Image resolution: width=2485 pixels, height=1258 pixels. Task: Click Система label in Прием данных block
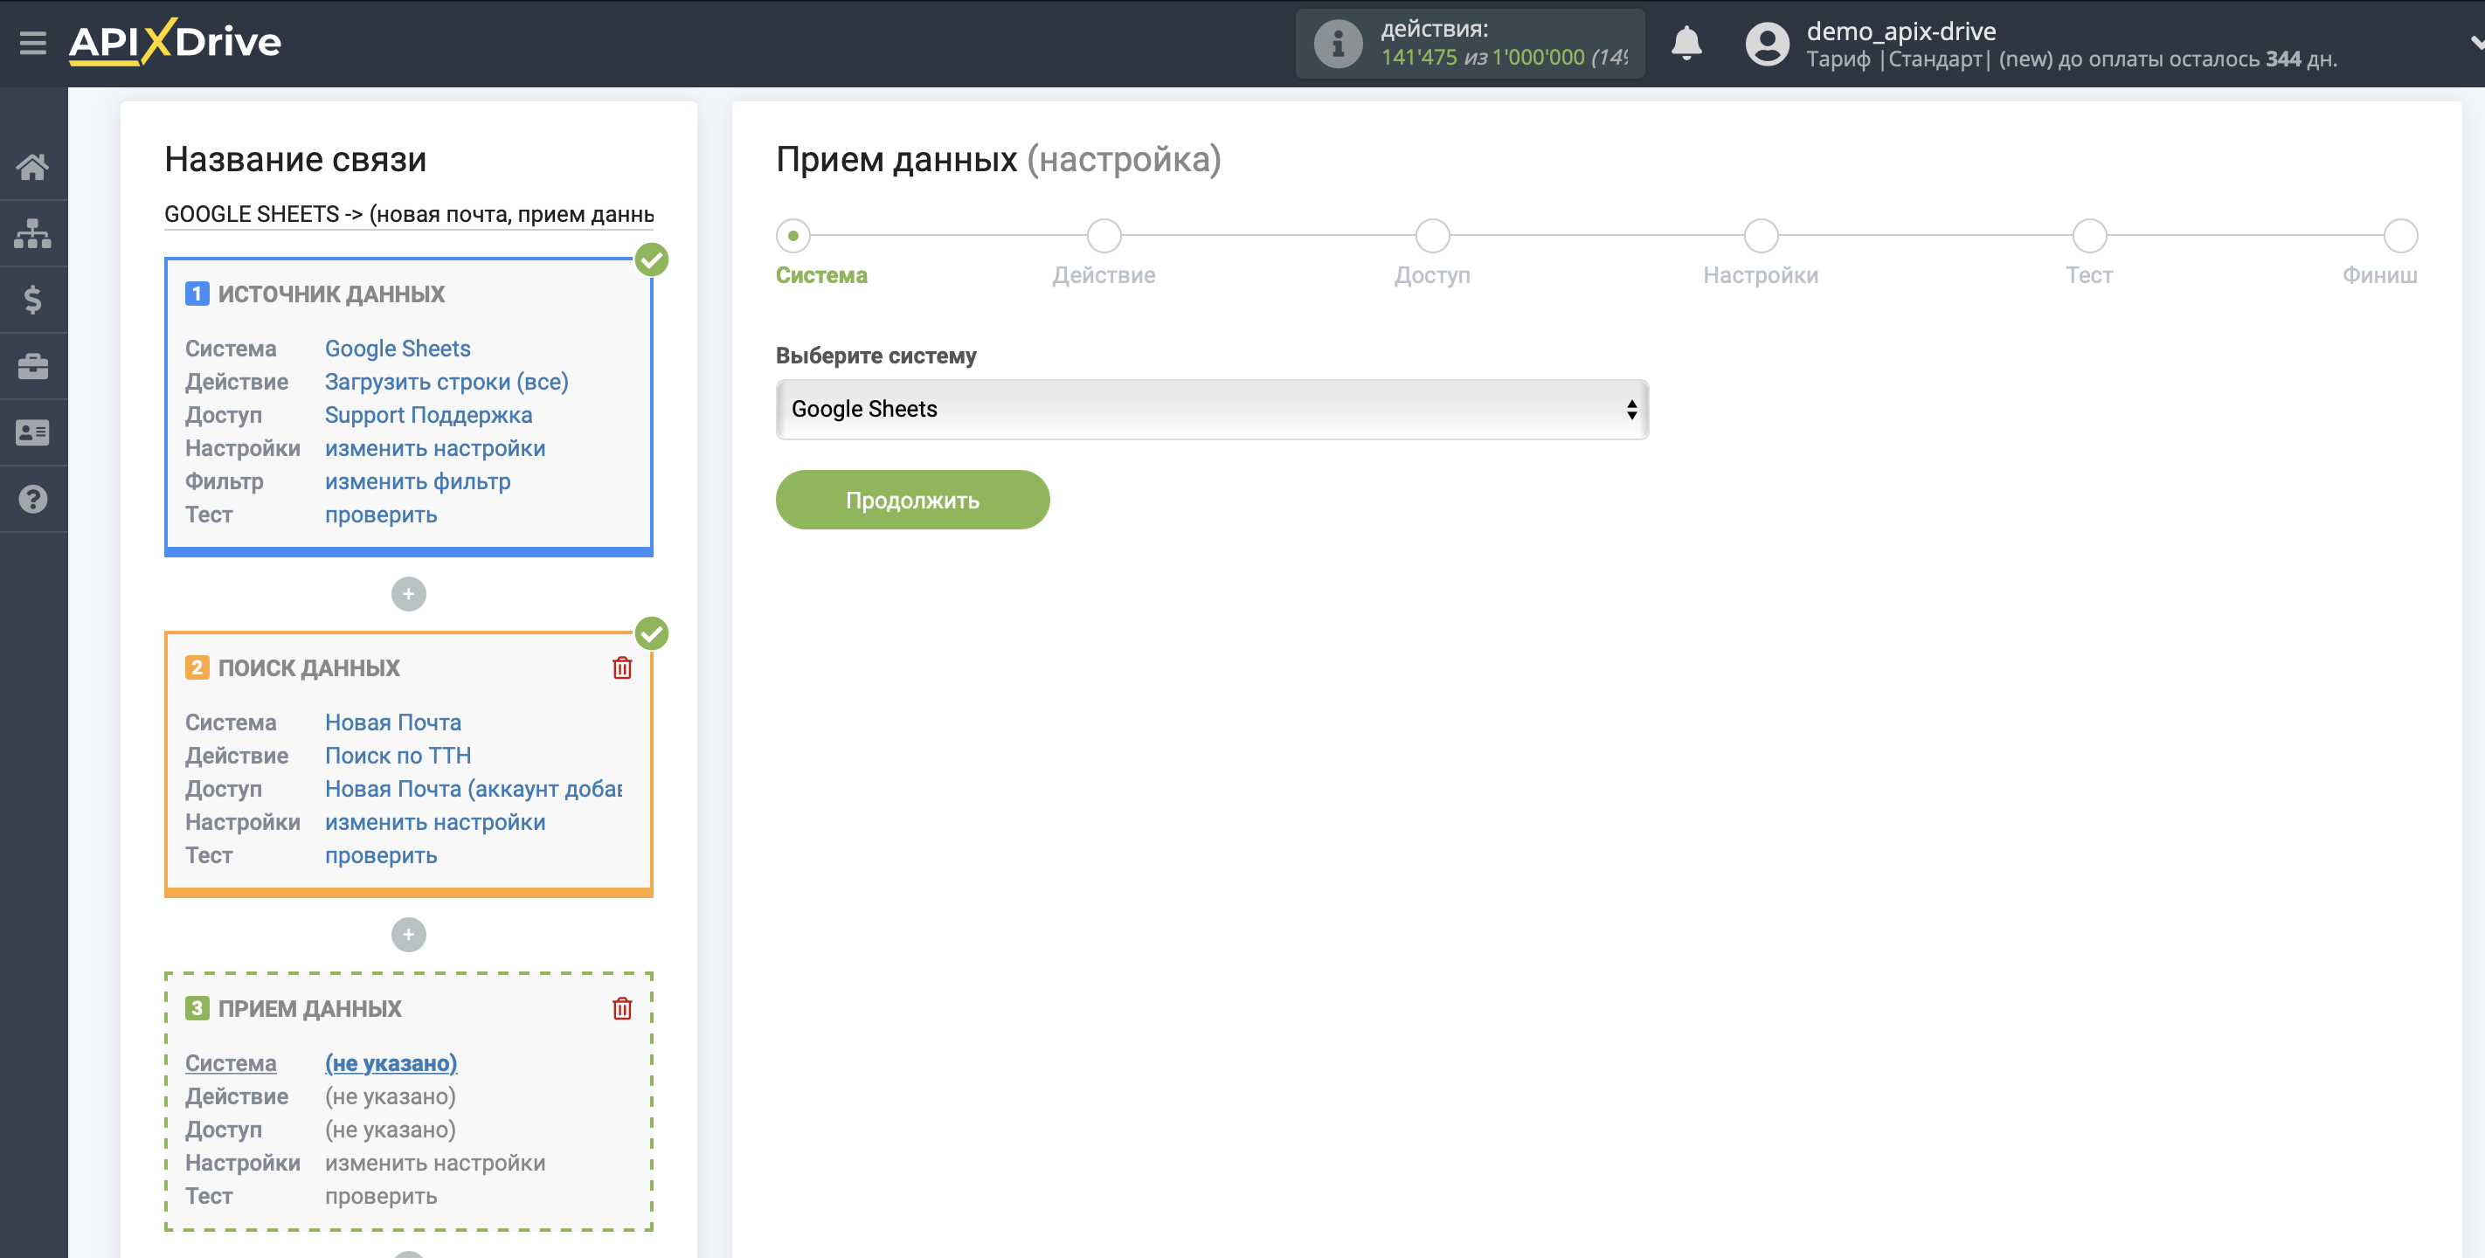[x=231, y=1063]
